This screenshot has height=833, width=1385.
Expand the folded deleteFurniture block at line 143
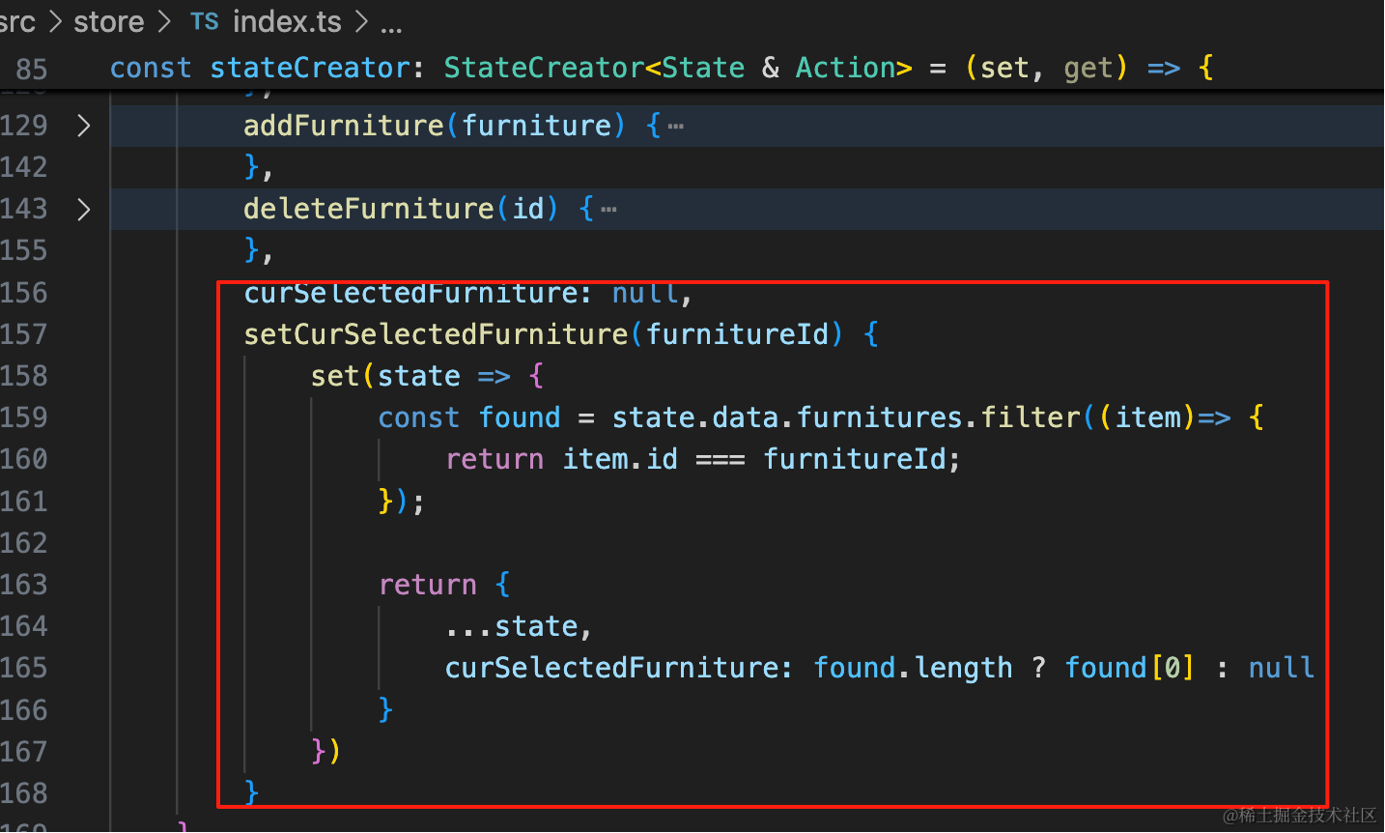[x=84, y=209]
